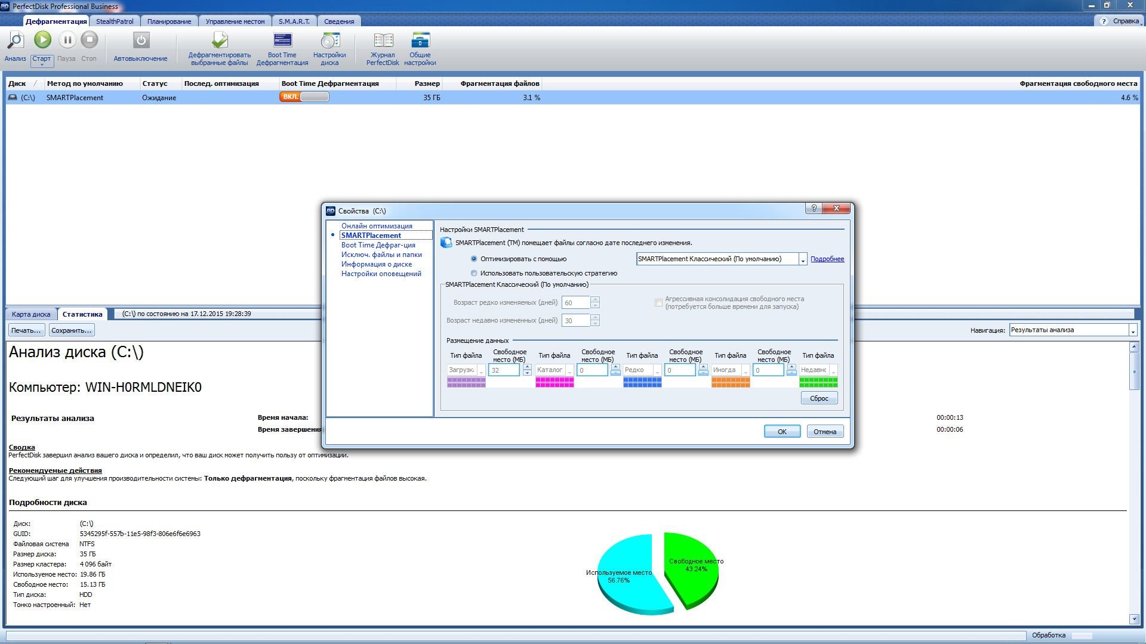The width and height of the screenshot is (1146, 644).
Task: Switch to the StealthPatrol tab
Action: pos(115,21)
